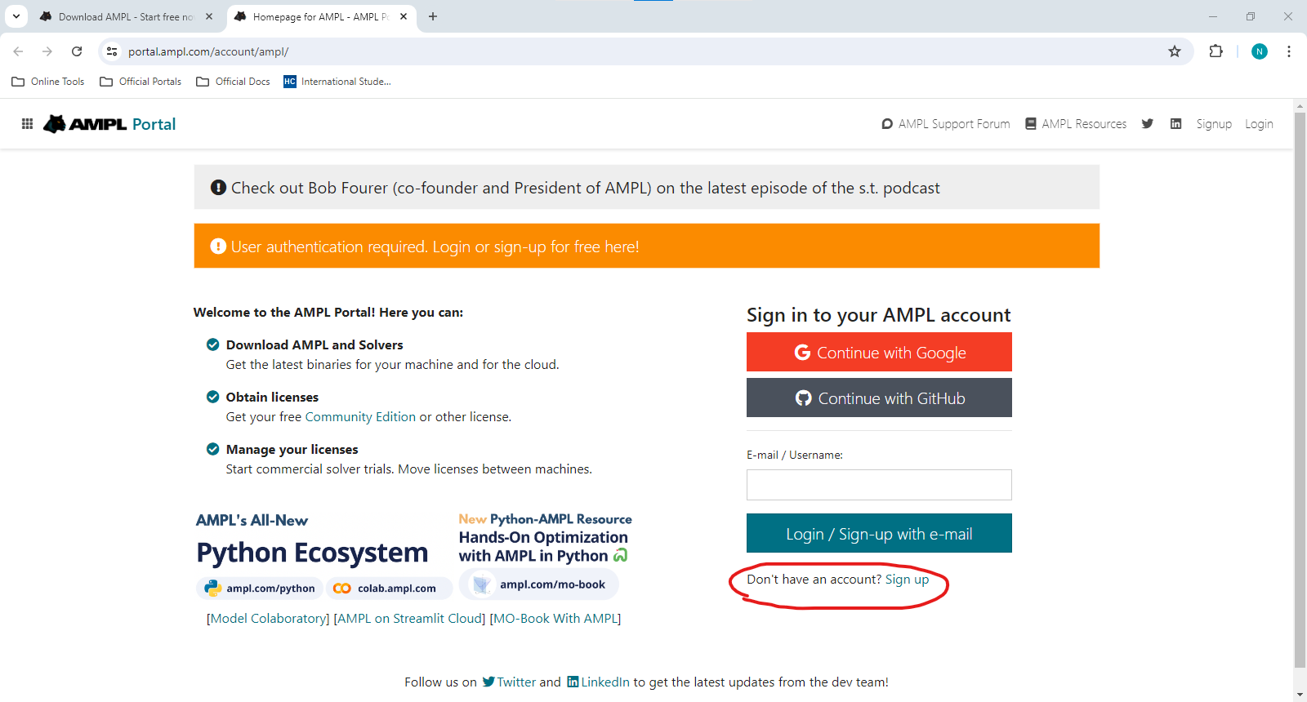Continue with GitHub button
Screen dimensions: 1307x702
879,398
